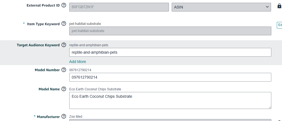282x121 pixels.
Task: Click the Manufacturer label text
Action: click(48, 117)
